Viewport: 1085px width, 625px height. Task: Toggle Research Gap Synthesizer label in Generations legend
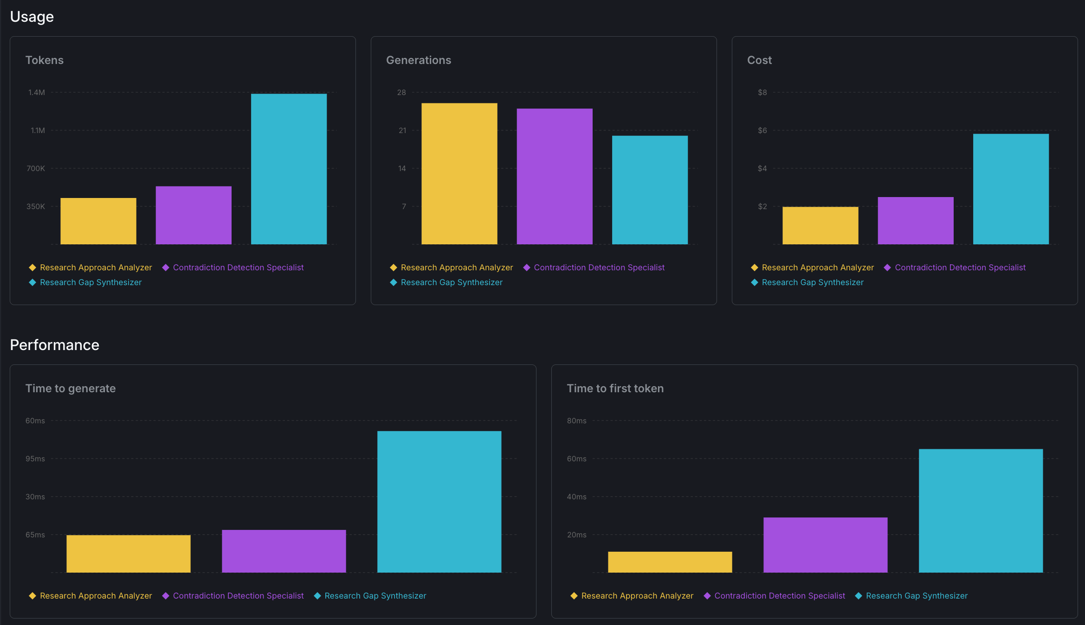(x=452, y=282)
